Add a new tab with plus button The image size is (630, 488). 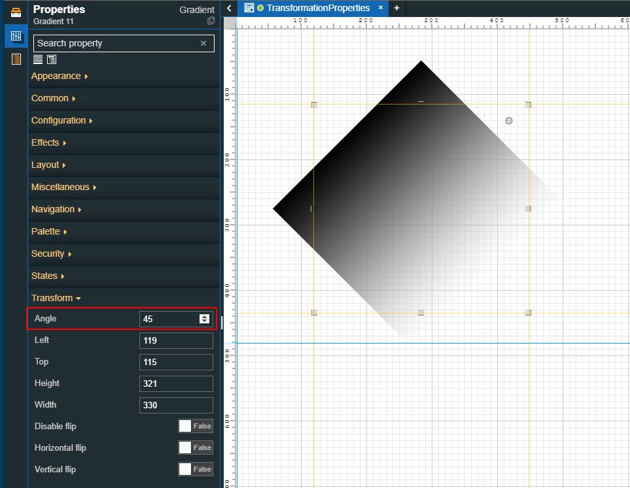(x=396, y=8)
